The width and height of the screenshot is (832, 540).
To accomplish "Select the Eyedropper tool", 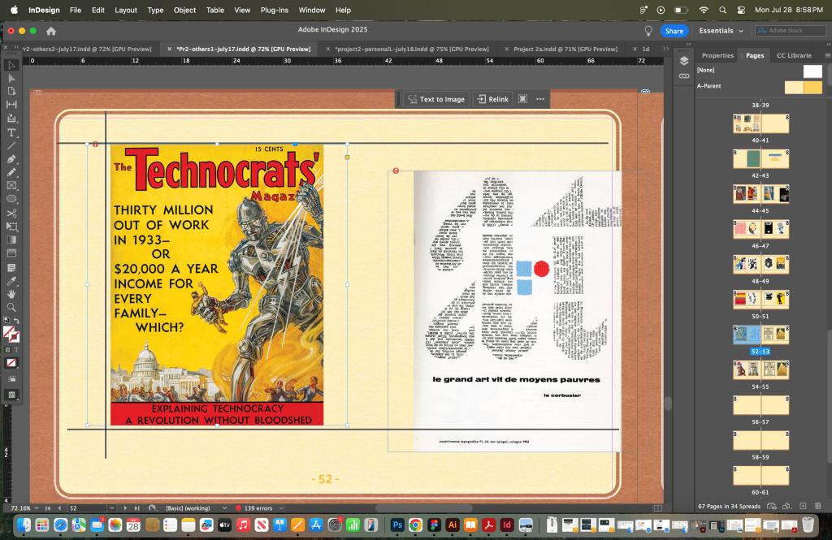I will pyautogui.click(x=11, y=280).
